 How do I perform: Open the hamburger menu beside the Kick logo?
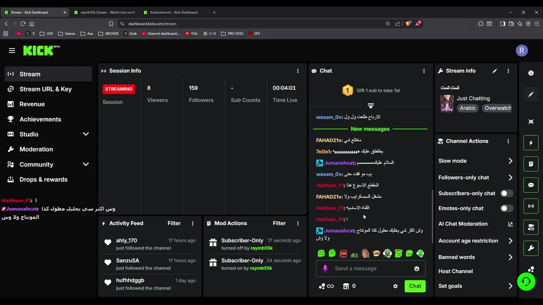[12, 50]
